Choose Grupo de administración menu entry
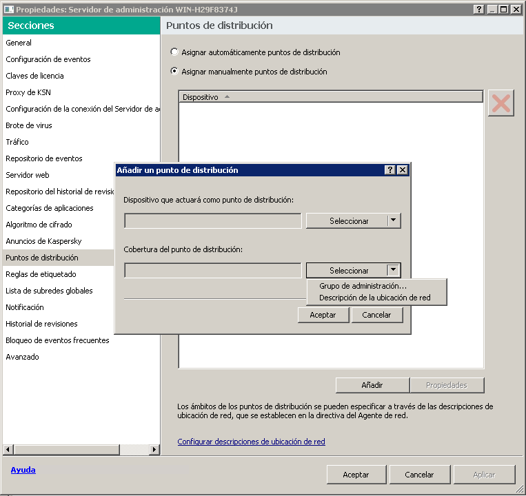 click(363, 286)
